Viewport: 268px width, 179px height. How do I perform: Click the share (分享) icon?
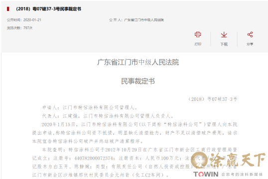point(250,35)
